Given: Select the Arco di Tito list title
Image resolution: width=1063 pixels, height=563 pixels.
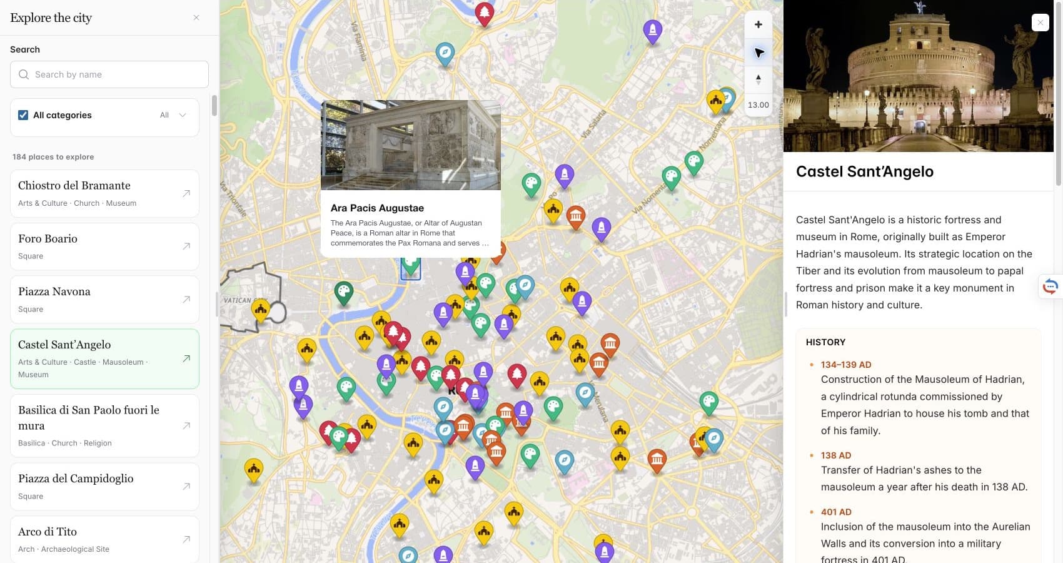Looking at the screenshot, I should point(48,532).
